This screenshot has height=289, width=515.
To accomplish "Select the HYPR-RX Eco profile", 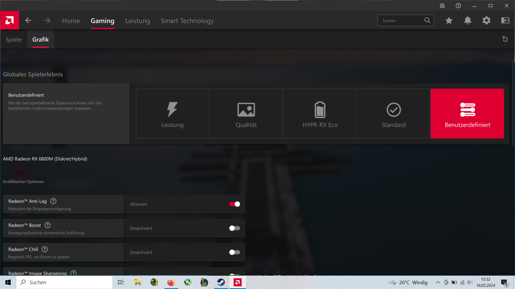I will 320,114.
